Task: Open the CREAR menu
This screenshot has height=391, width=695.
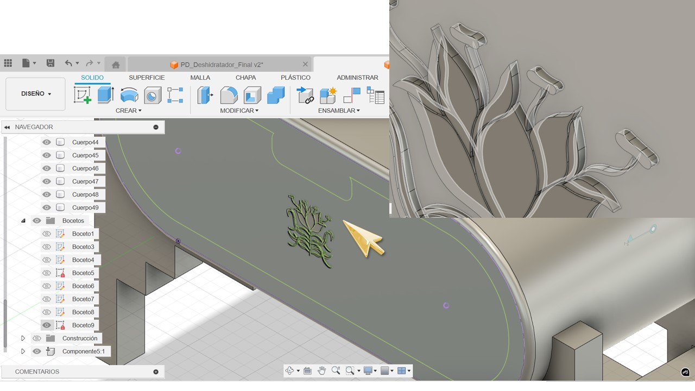Action: (x=128, y=111)
